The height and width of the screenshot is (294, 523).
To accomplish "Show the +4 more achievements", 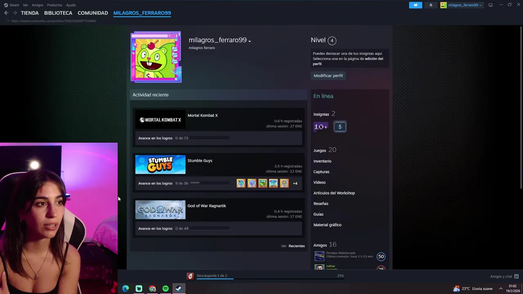I will point(295,183).
